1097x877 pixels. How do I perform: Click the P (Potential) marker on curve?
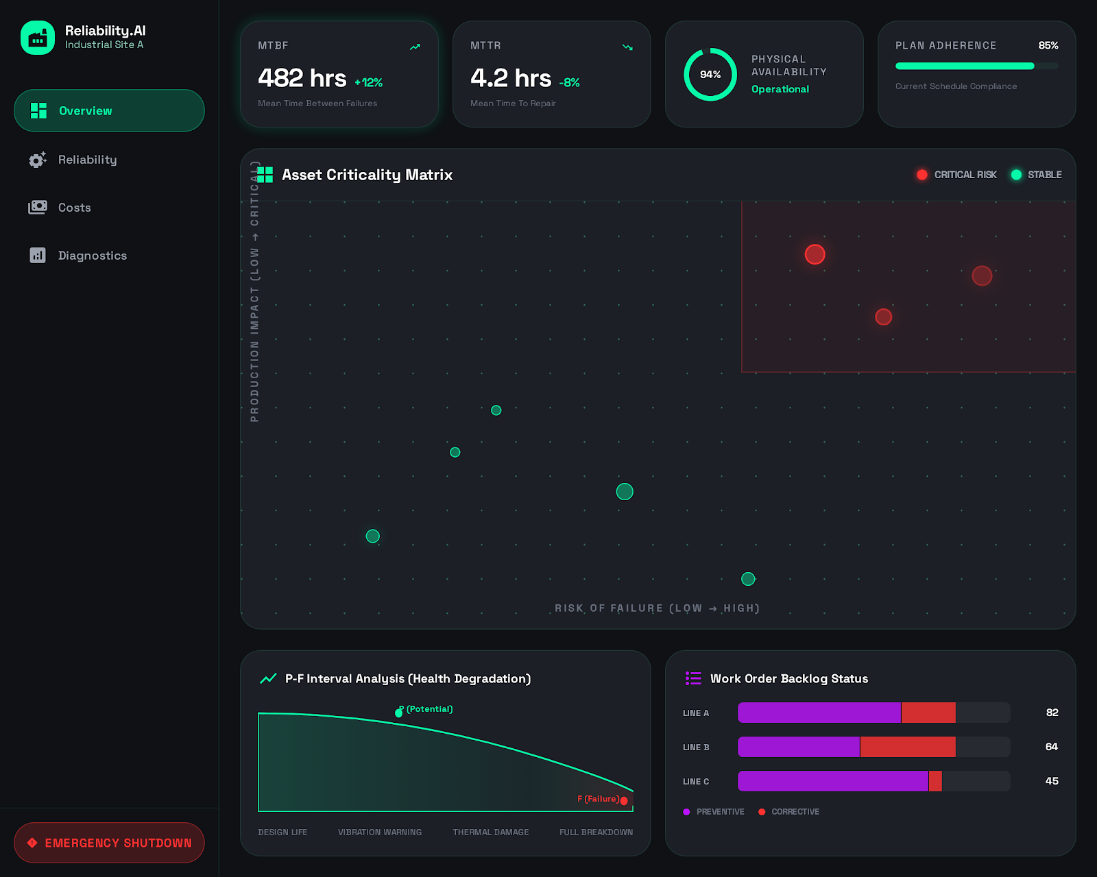coord(399,713)
